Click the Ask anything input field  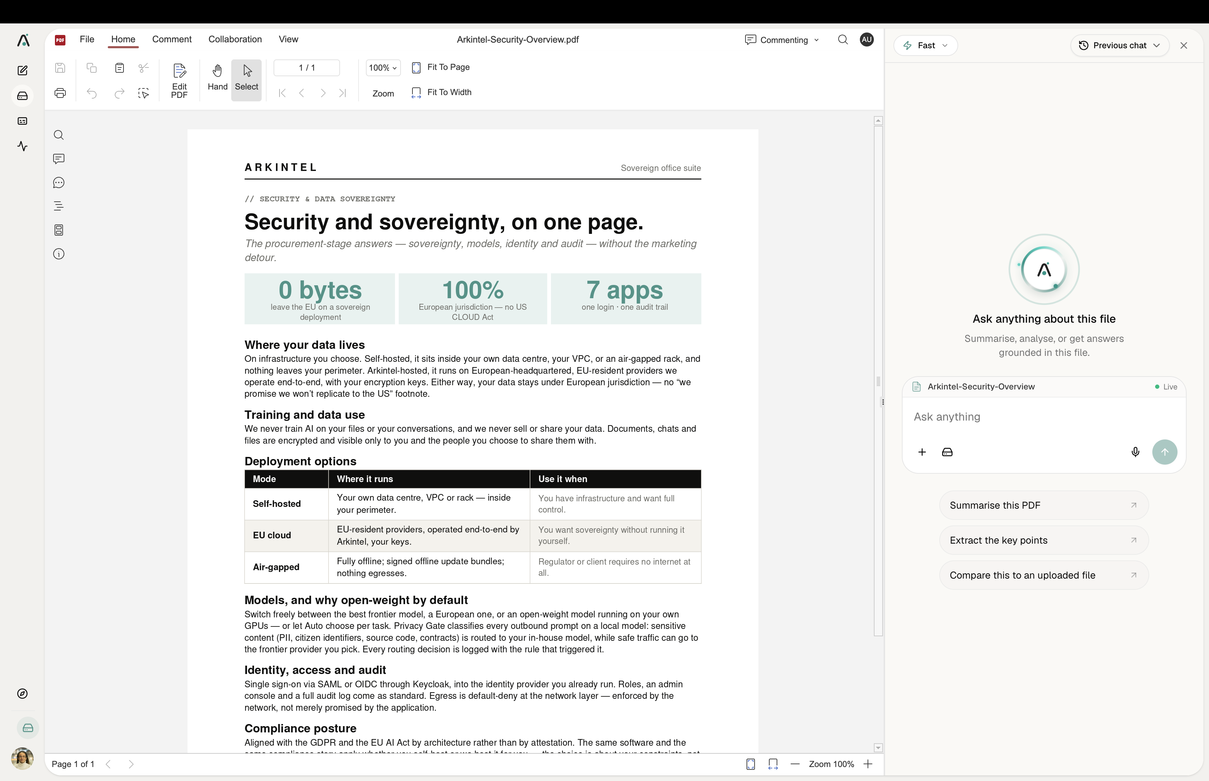coord(1044,417)
